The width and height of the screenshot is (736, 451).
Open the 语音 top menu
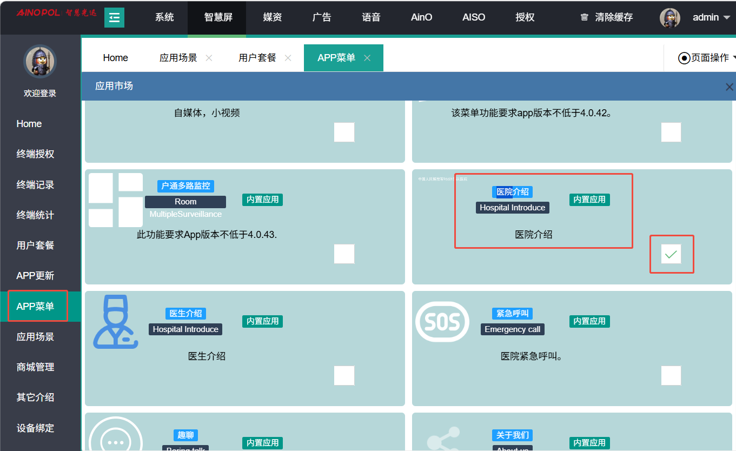[371, 17]
